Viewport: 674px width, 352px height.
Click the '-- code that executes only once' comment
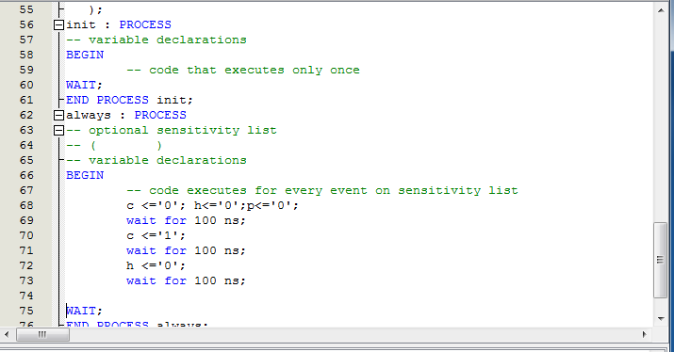243,70
